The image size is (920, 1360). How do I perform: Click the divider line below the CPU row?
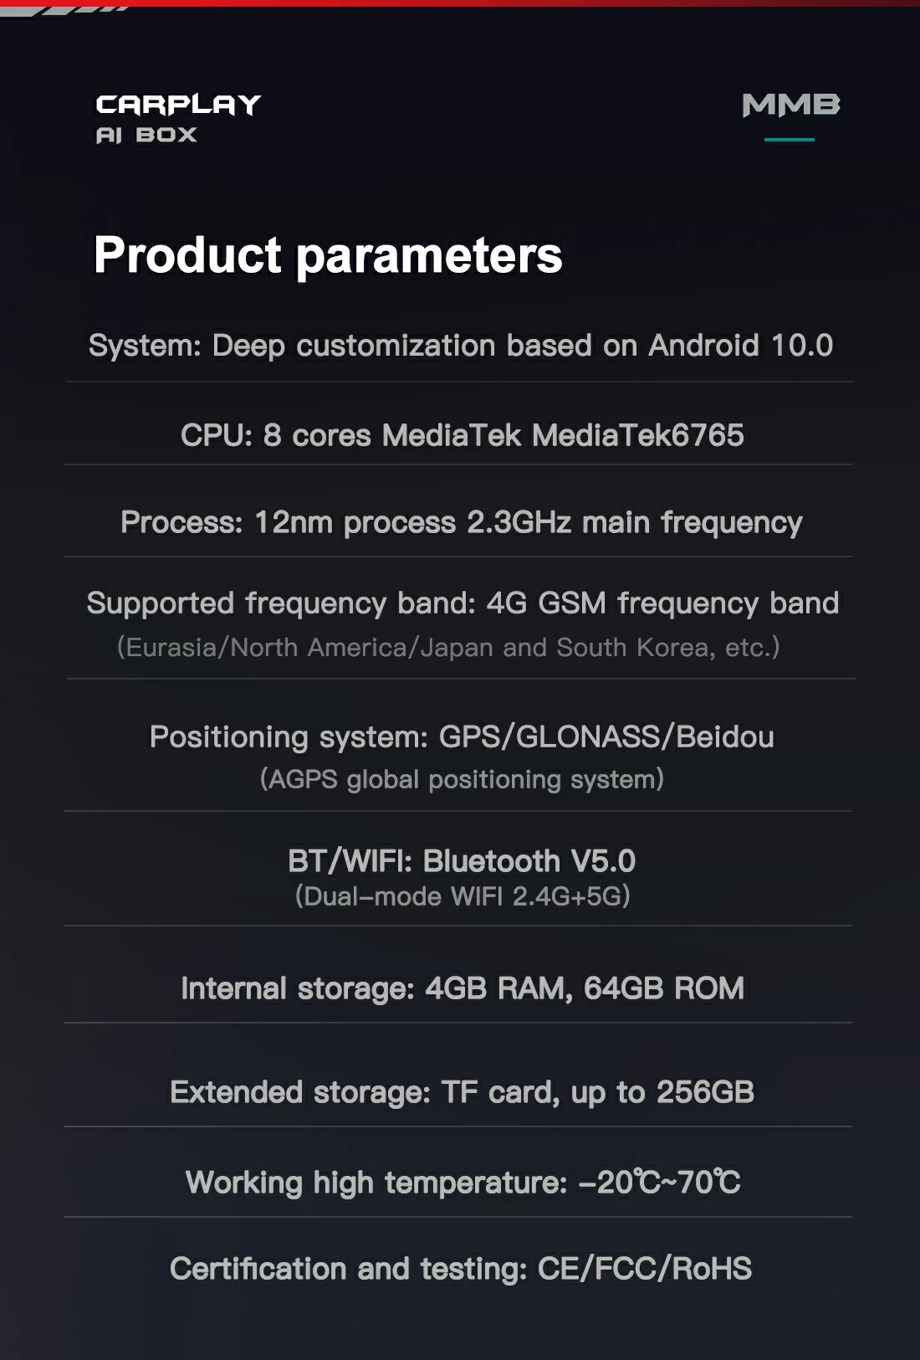pos(458,464)
